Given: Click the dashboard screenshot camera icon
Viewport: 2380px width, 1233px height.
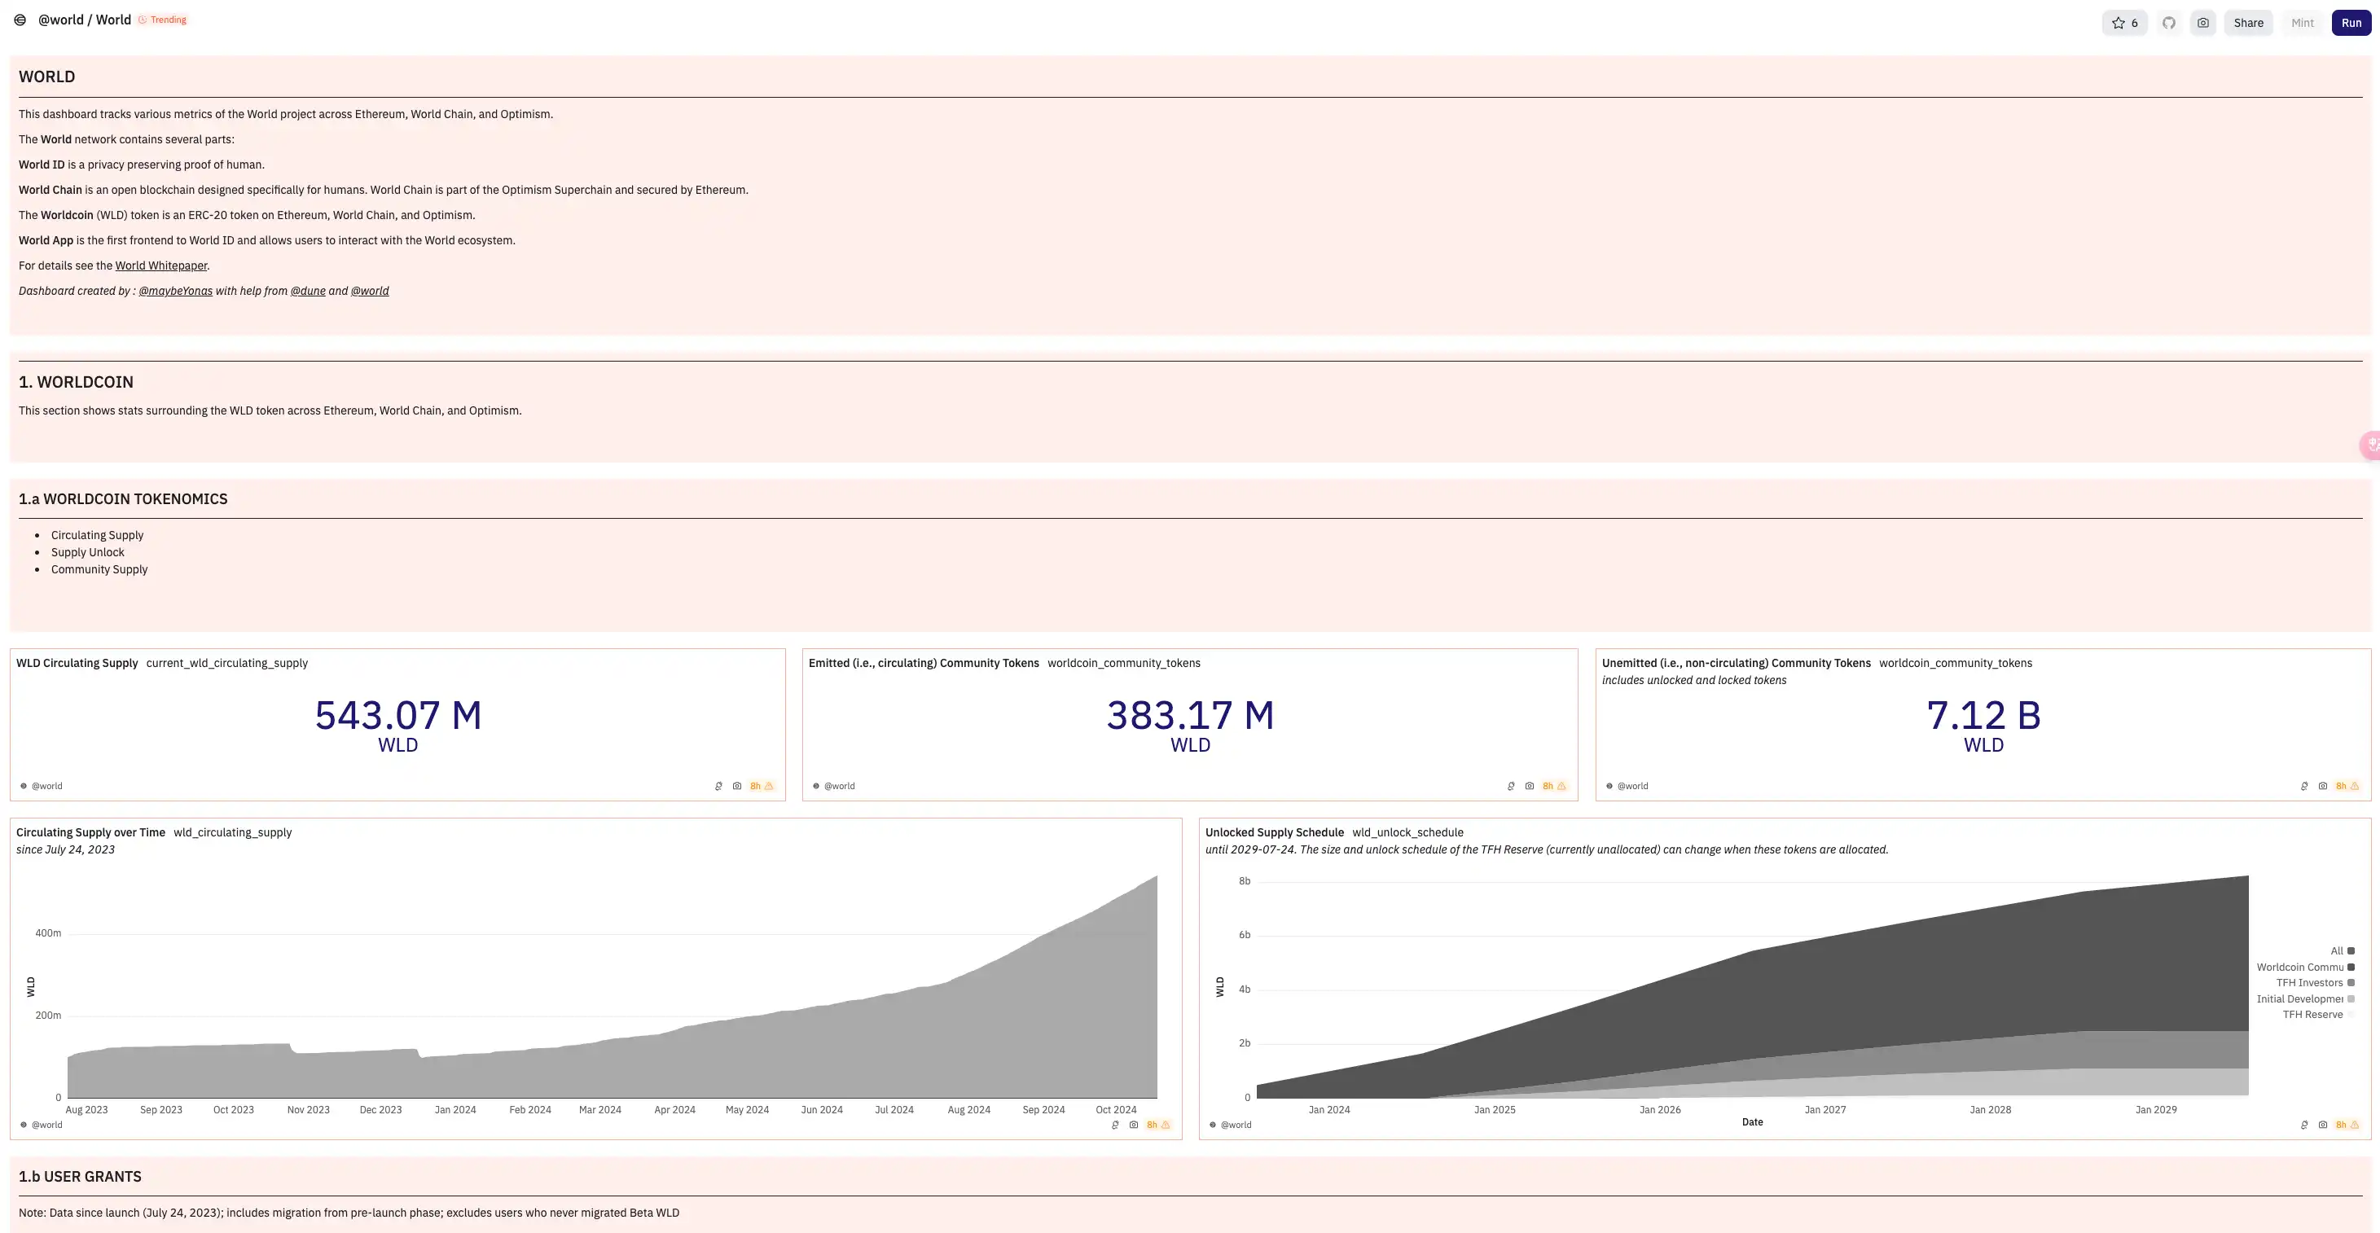Looking at the screenshot, I should pos(2202,23).
